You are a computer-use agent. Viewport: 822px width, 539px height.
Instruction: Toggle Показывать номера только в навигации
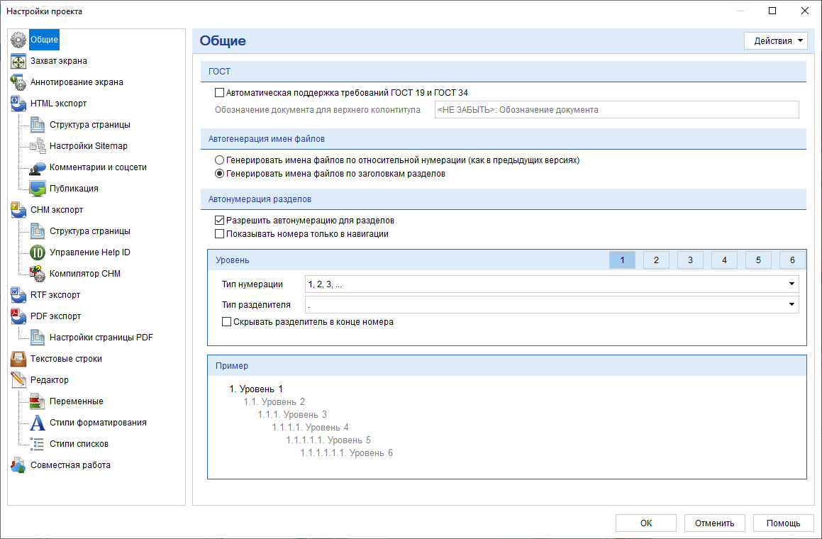220,234
